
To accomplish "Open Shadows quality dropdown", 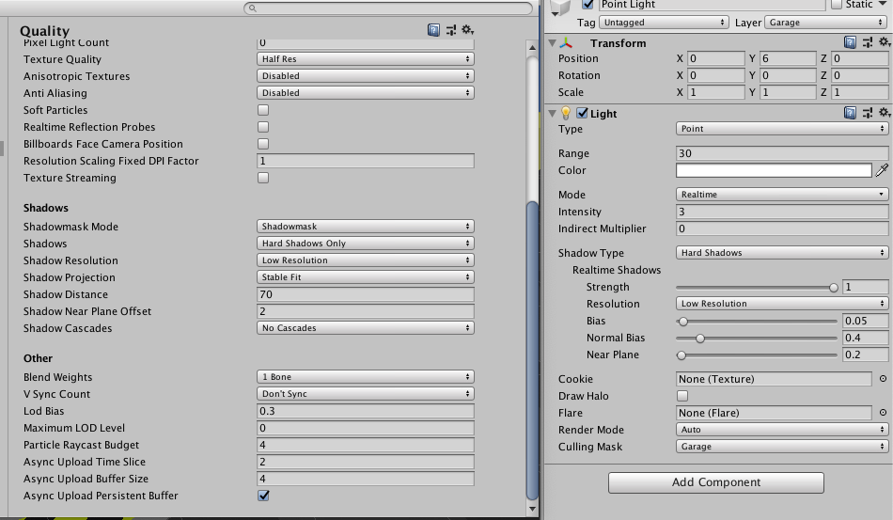I will [x=366, y=244].
